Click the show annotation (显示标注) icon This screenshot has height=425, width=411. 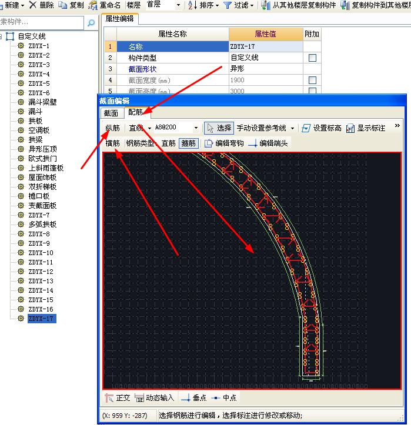coord(350,128)
